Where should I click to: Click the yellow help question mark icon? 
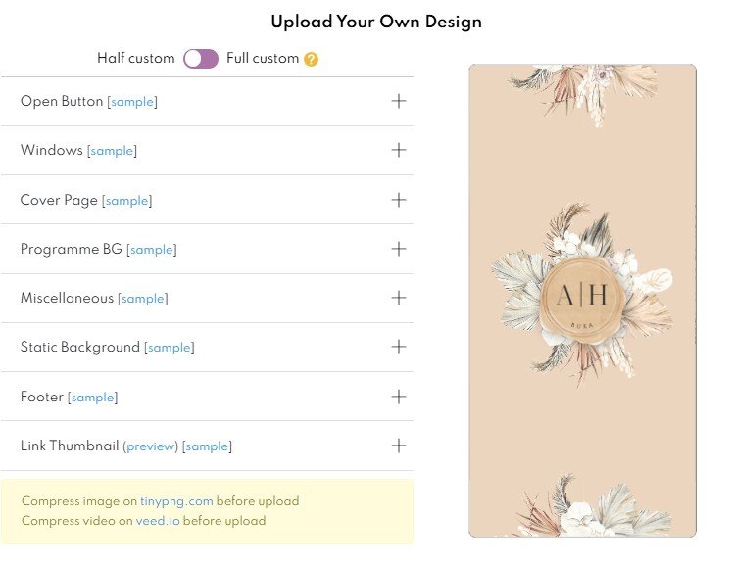point(311,60)
